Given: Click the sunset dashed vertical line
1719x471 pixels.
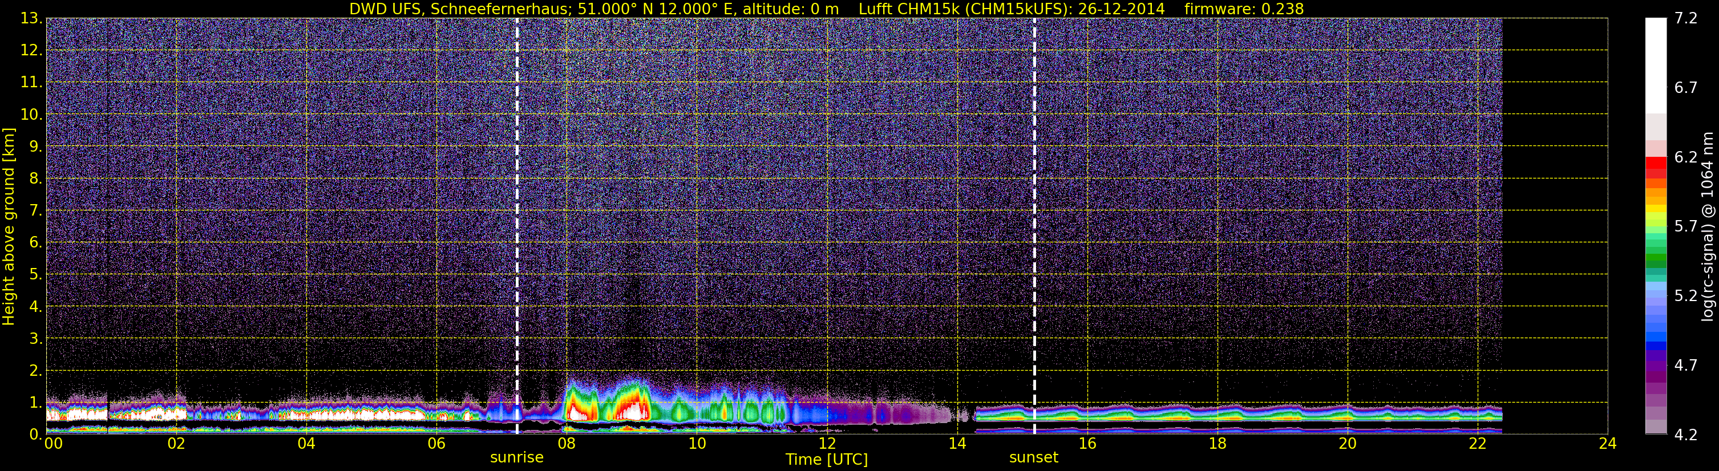Looking at the screenshot, I should [x=1034, y=225].
